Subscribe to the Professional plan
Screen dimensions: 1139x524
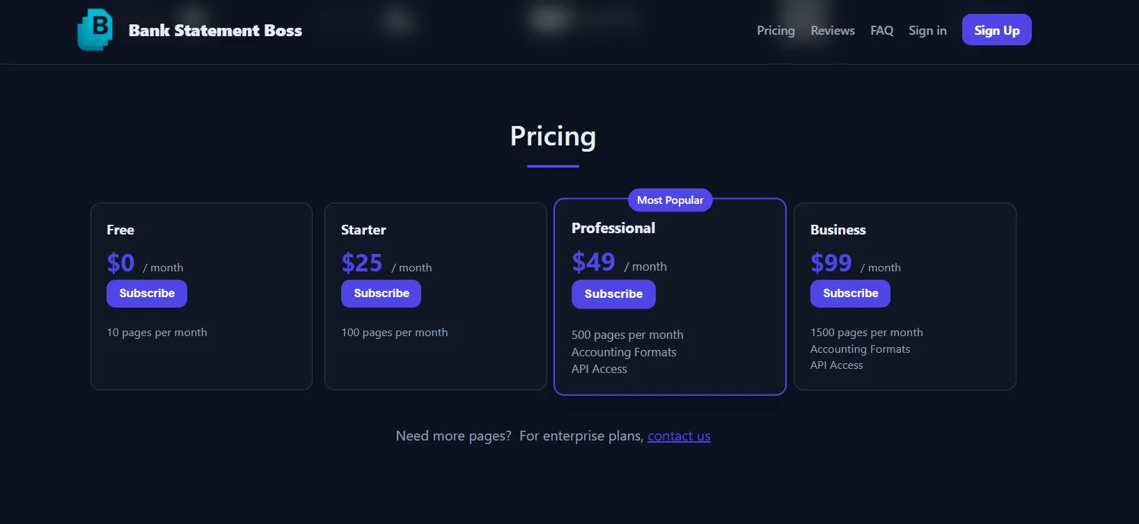[x=613, y=294]
